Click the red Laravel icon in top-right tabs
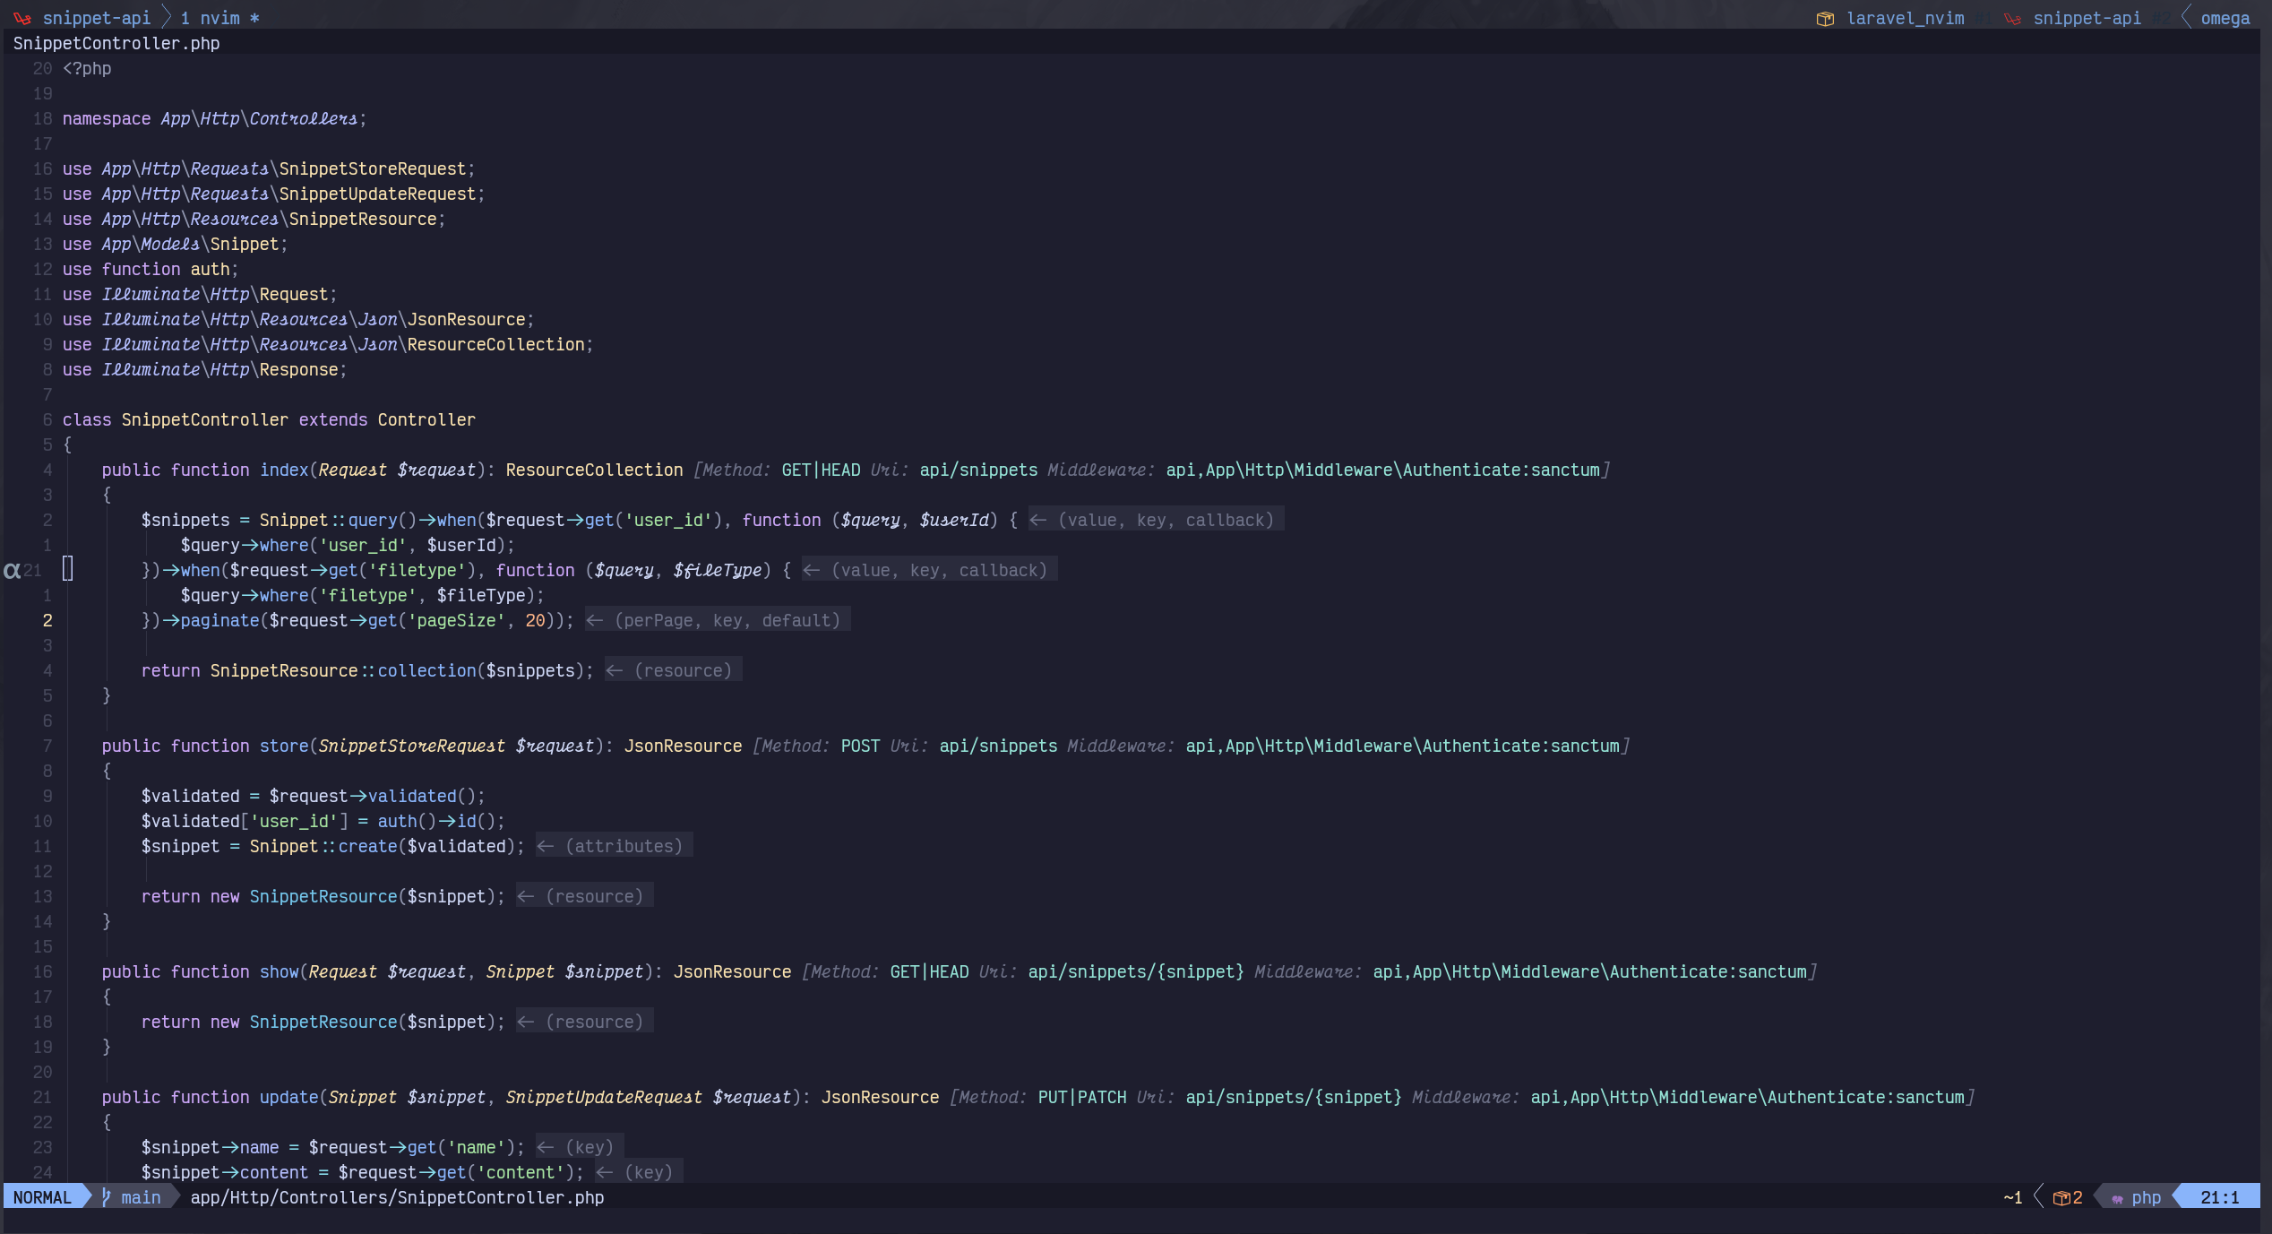This screenshot has width=2272, height=1234. coord(2012,19)
